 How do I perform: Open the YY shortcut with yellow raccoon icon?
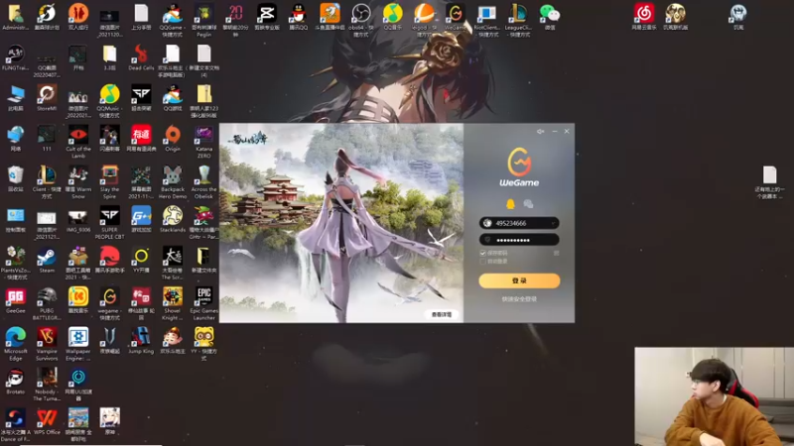pyautogui.click(x=203, y=343)
